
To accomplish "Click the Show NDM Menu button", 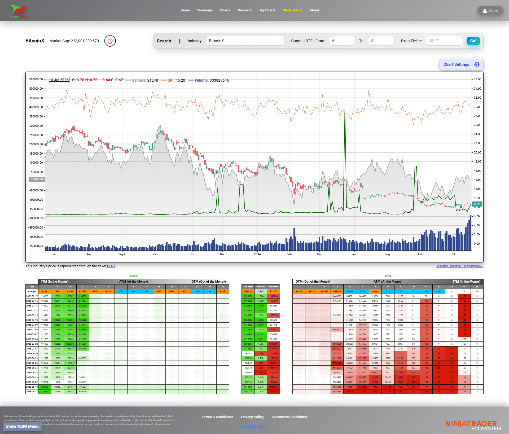I will pyautogui.click(x=22, y=427).
